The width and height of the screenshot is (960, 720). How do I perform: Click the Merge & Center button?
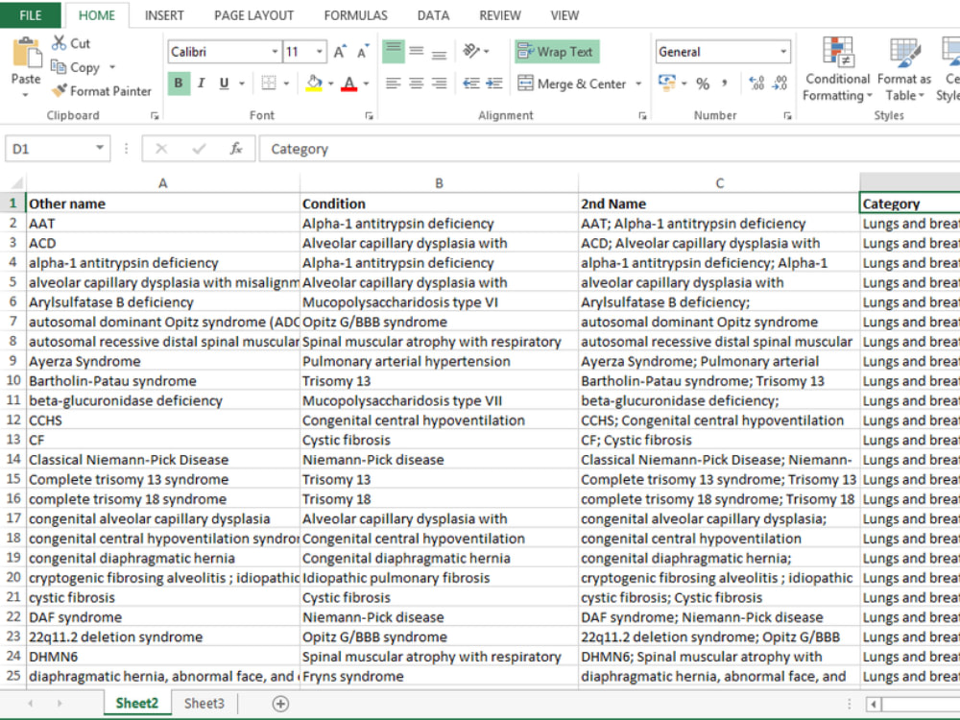(572, 84)
